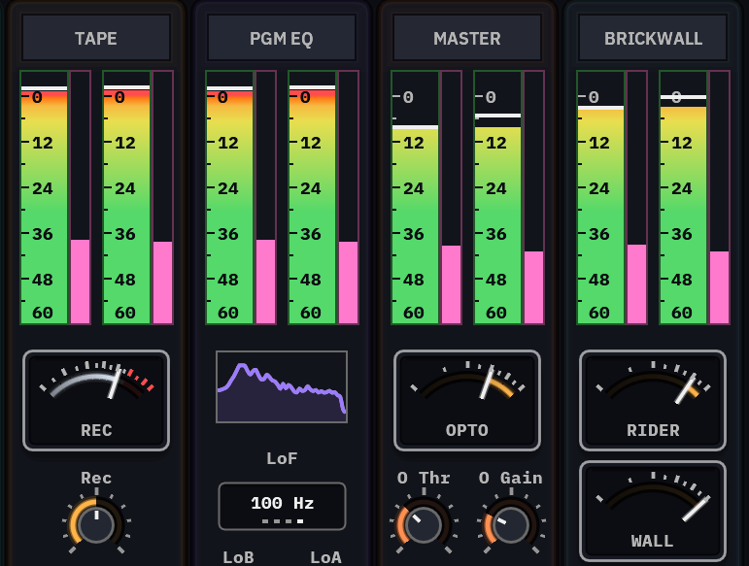Click the REC gain-reduction meter
This screenshot has height=566, width=749.
click(96, 400)
